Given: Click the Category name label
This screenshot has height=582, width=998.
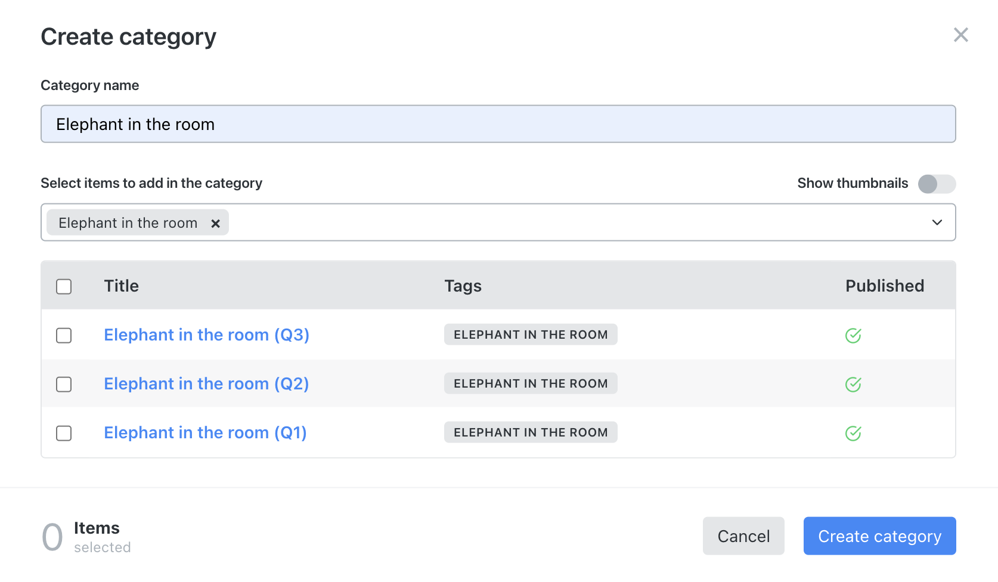Looking at the screenshot, I should tap(90, 86).
